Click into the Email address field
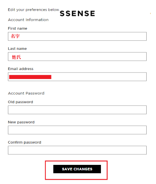Viewport: 156px width, 184px height. tap(77, 77)
